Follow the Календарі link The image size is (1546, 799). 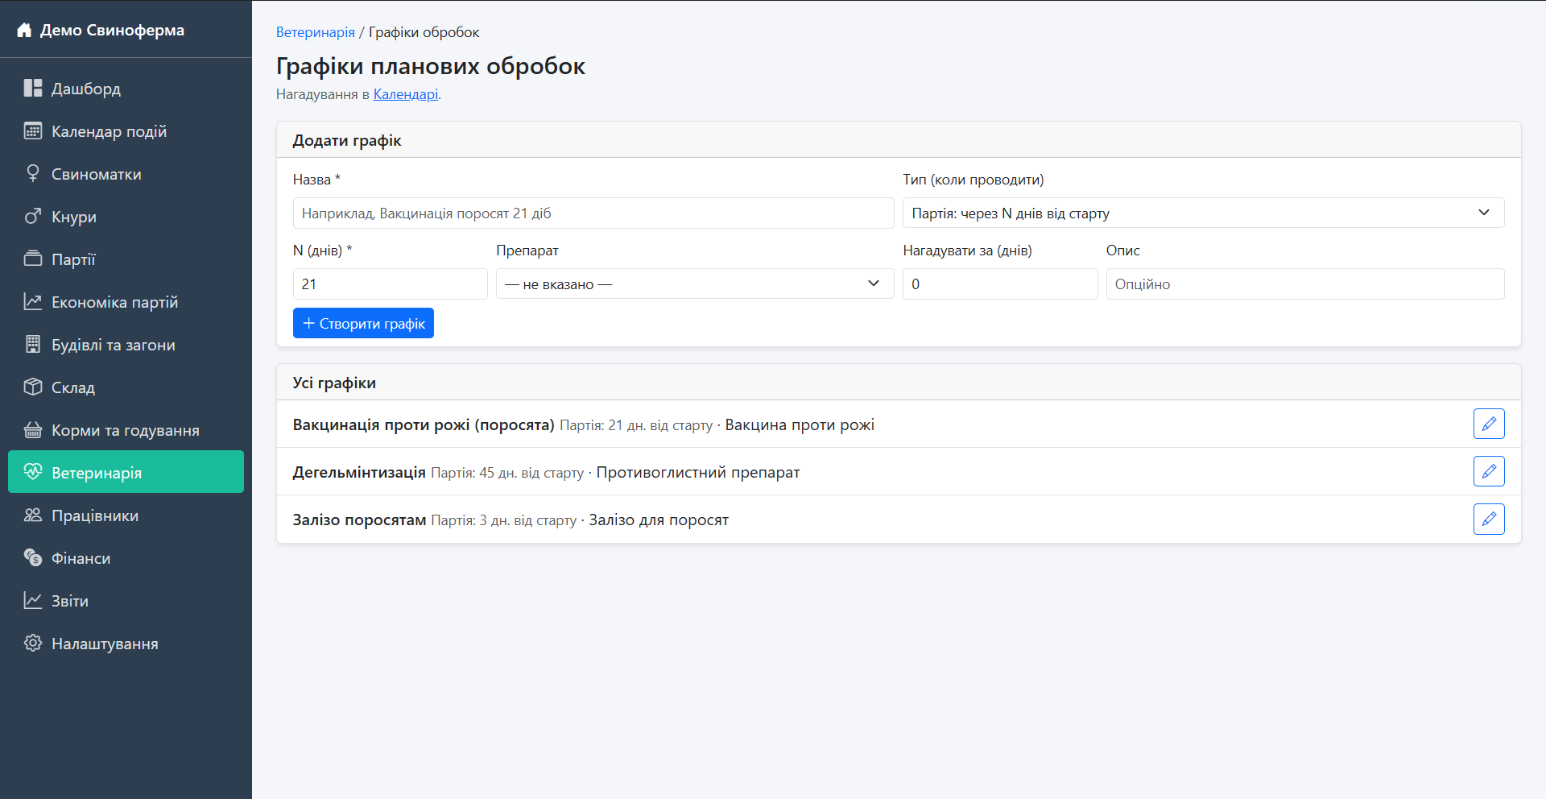[405, 94]
